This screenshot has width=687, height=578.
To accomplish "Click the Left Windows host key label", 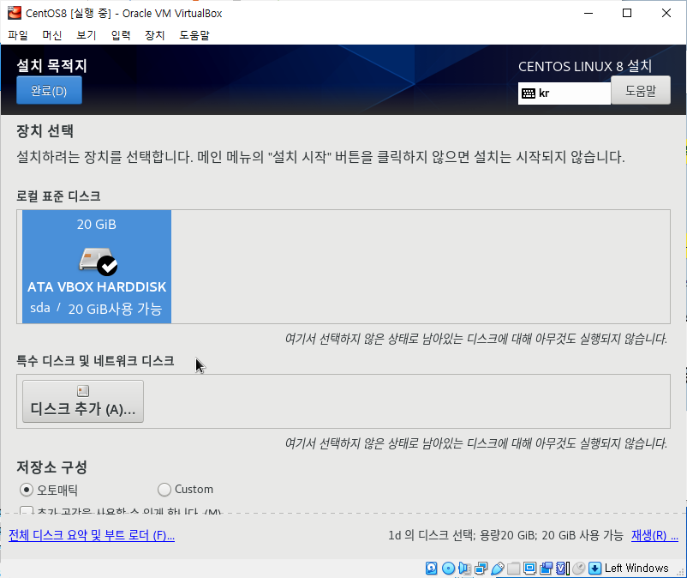I will [636, 568].
